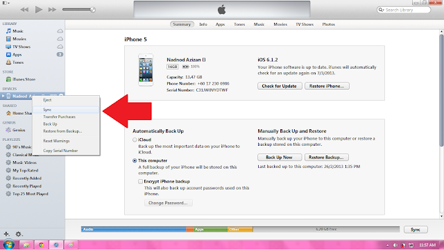Enable Encrypt iPhone backup checkbox
Screen dimensions: 444x250
click(140, 181)
